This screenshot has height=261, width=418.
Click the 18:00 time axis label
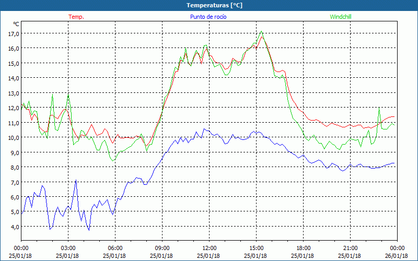pos(303,248)
